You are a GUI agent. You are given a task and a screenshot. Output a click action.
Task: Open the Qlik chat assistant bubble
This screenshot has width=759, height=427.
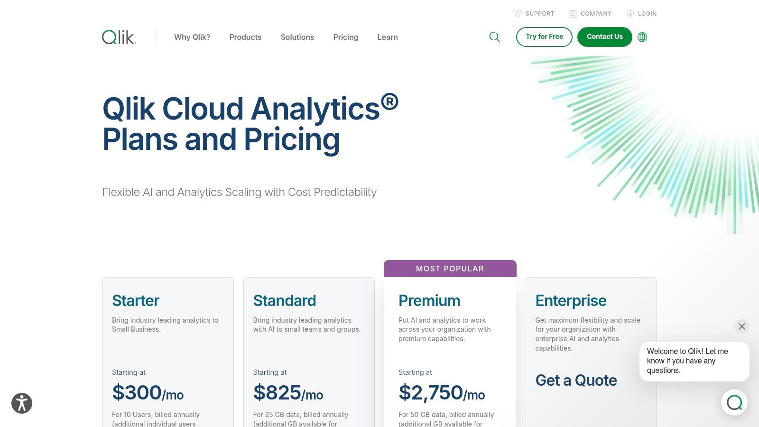(734, 402)
